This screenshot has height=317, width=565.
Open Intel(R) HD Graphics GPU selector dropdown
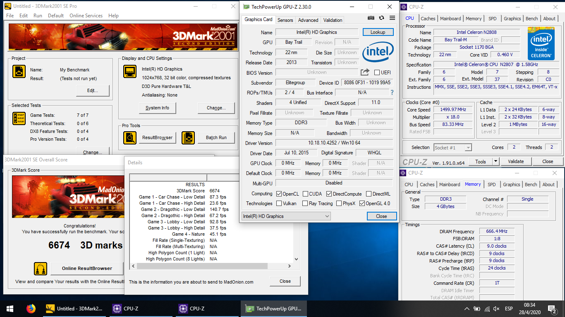tap(286, 216)
